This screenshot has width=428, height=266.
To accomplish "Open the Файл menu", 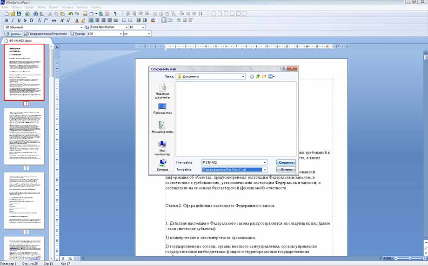I will tap(5, 7).
